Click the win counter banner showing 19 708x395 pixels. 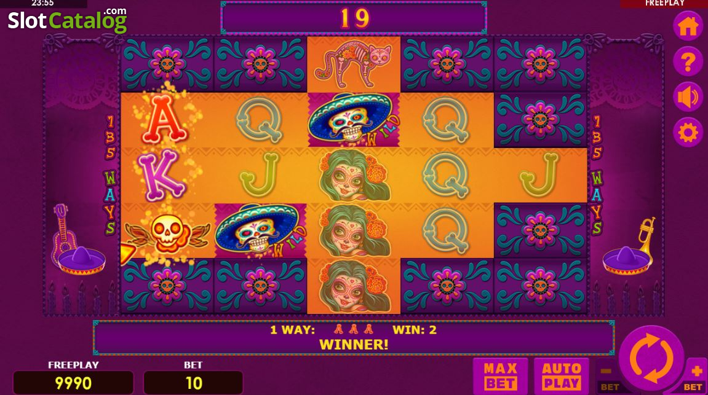pyautogui.click(x=354, y=18)
